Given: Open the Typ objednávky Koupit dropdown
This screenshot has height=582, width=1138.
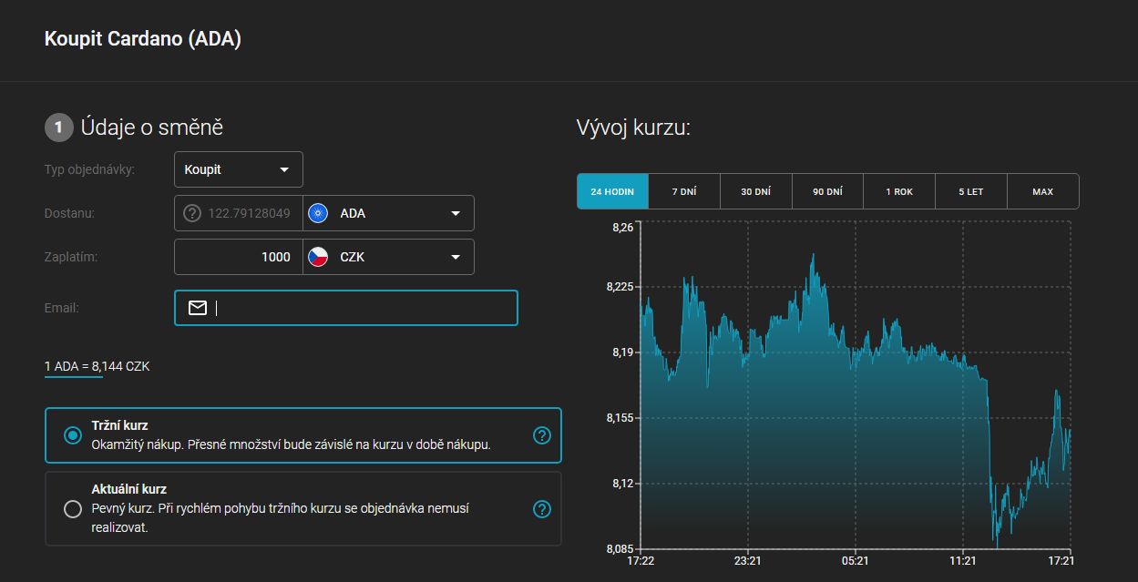Looking at the screenshot, I should (239, 169).
